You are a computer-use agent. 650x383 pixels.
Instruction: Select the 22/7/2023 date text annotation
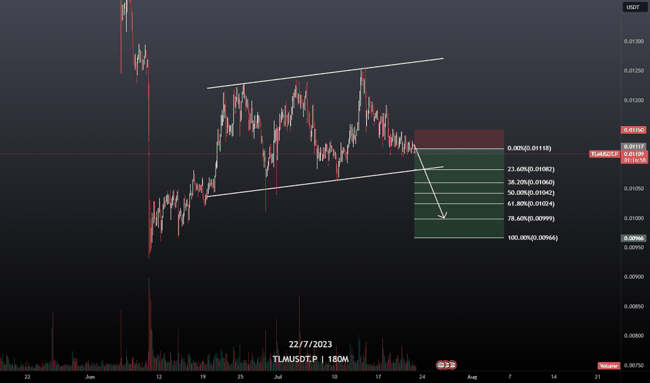tap(310, 344)
